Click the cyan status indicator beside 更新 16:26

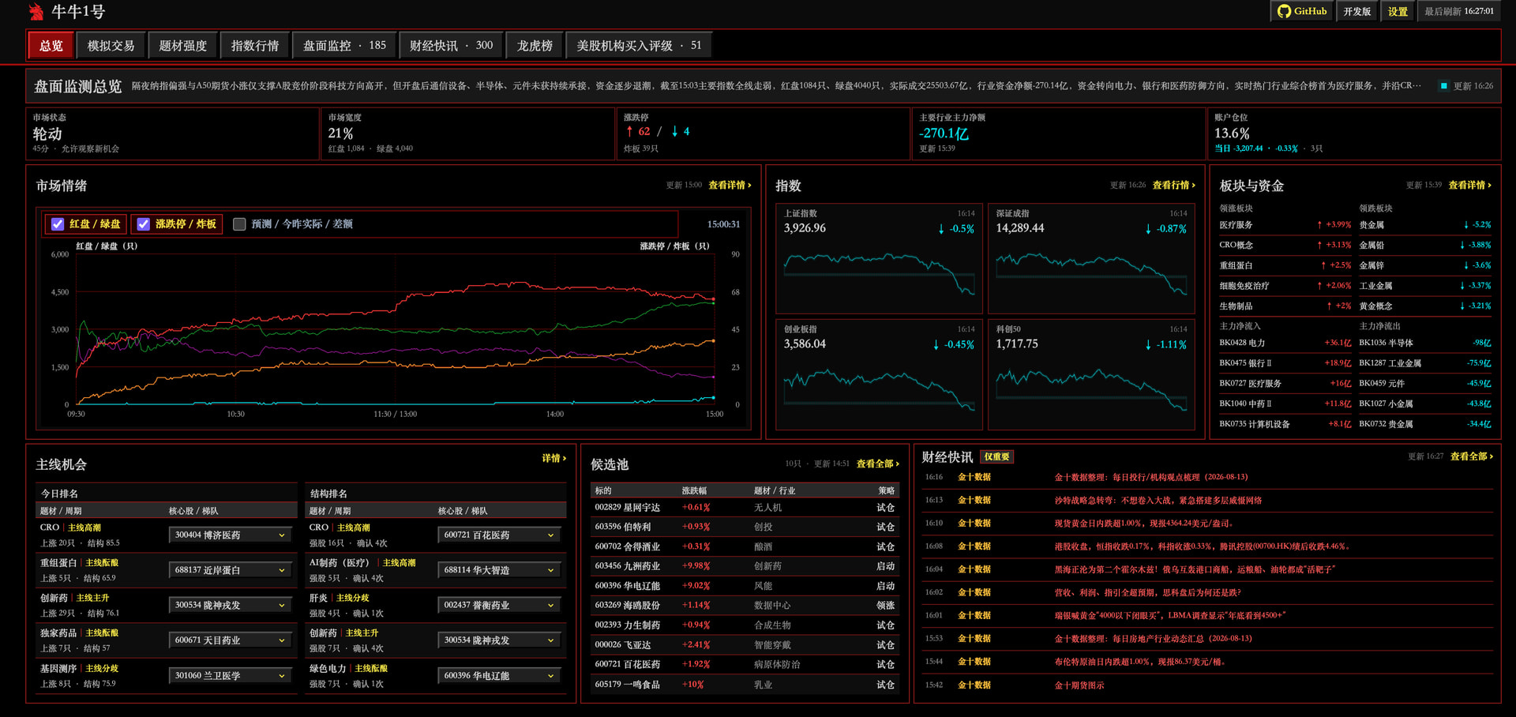click(1443, 86)
